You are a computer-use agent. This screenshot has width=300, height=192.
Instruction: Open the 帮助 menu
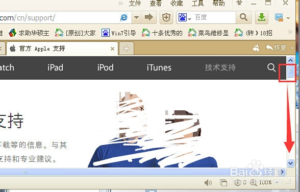point(219,3)
